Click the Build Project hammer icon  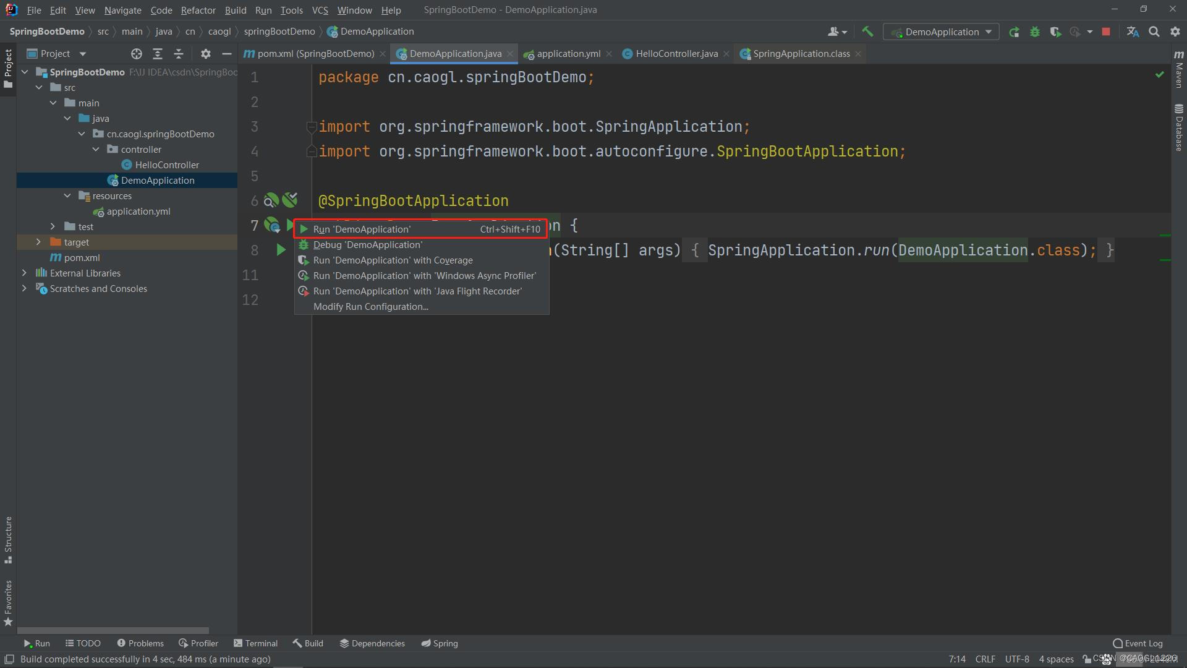pyautogui.click(x=867, y=32)
